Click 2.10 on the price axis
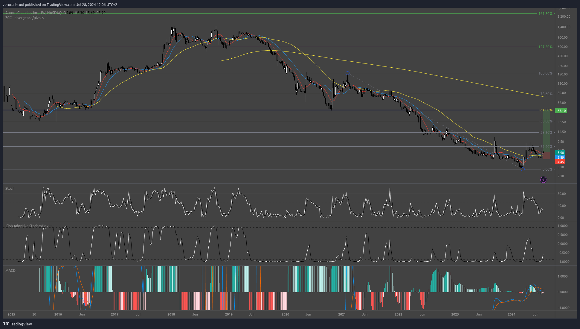The image size is (580, 329). 561,176
